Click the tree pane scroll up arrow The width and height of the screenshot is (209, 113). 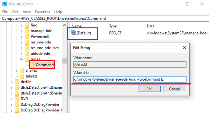point(65,25)
